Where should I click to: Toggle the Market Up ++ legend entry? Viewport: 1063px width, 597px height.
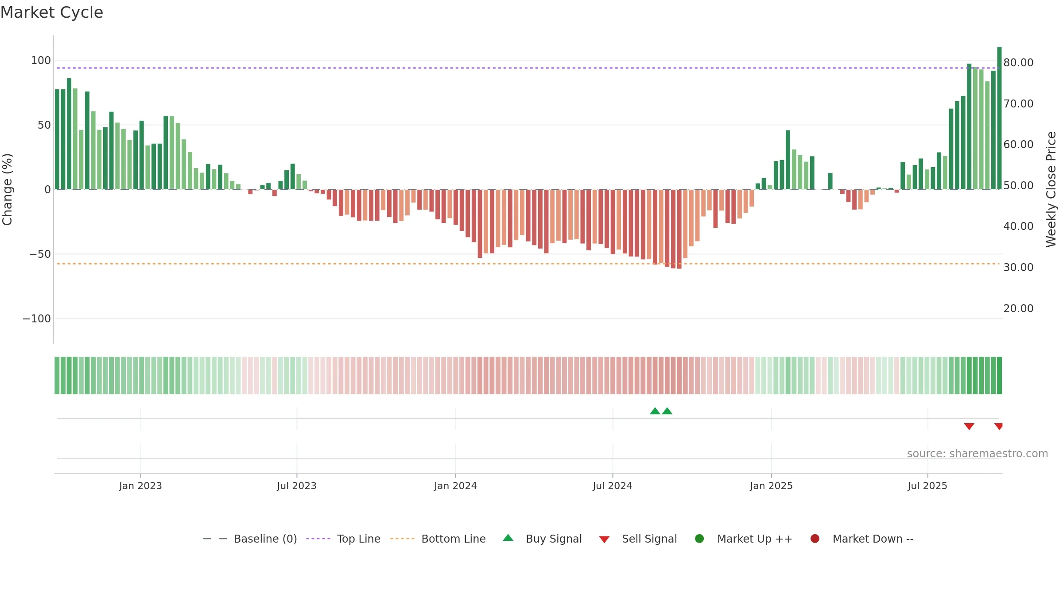click(743, 539)
